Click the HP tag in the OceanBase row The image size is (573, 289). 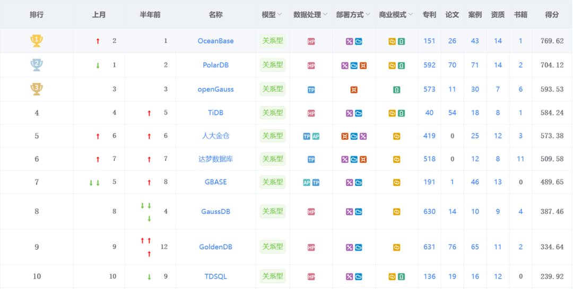311,41
